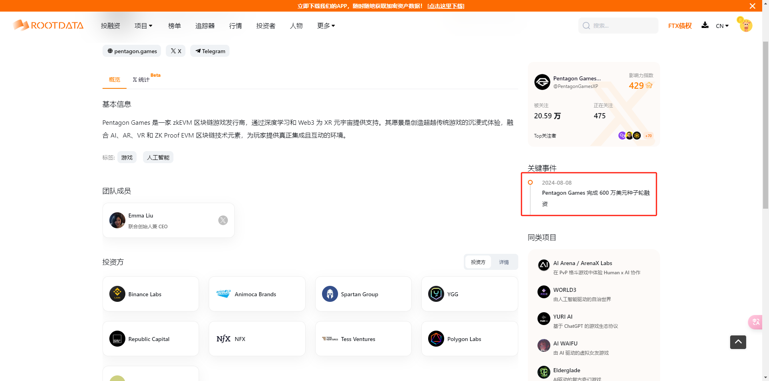
Task: Open the user avatar in header
Action: pyautogui.click(x=745, y=25)
